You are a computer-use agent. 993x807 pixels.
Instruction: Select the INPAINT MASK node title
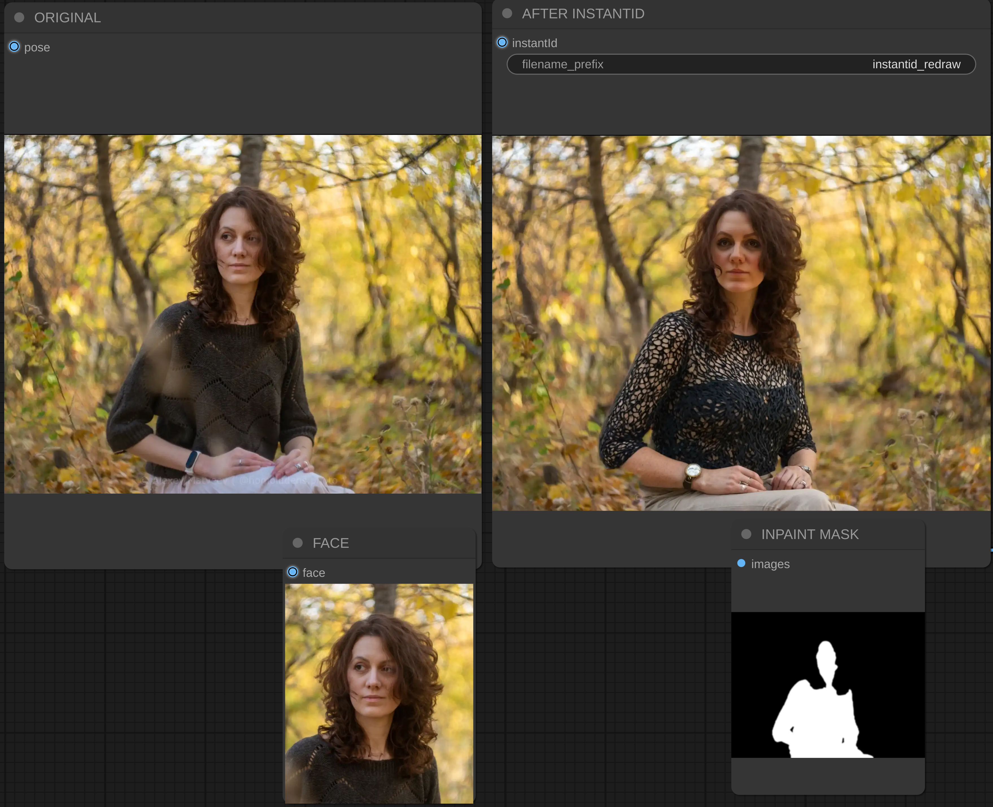click(810, 535)
